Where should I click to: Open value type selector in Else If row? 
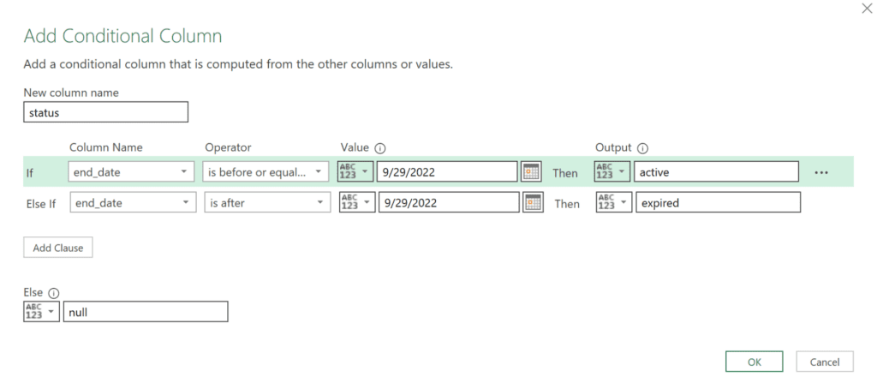pos(355,203)
